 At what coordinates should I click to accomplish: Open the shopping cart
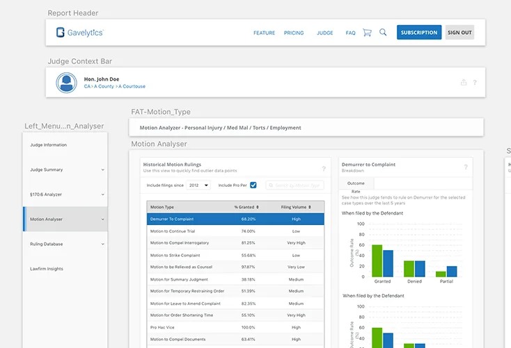coord(367,33)
